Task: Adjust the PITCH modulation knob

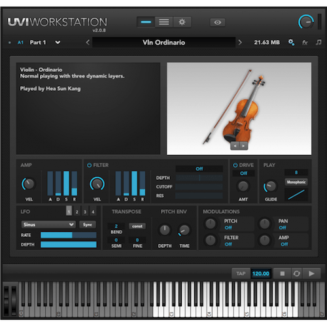Action: point(211,224)
